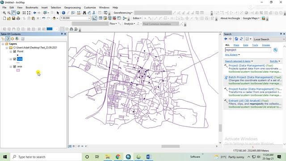
Task: Uncheck the Line layer visibility
Action: (x=15, y=59)
